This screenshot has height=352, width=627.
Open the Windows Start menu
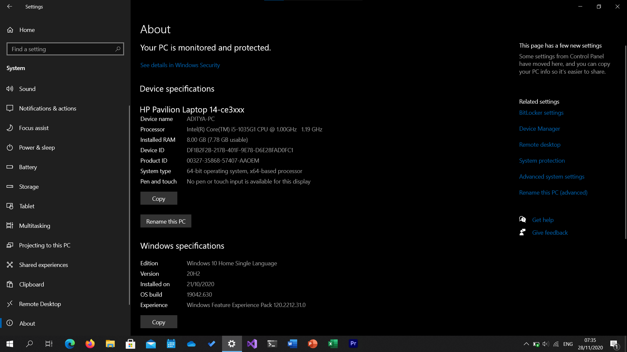[10, 344]
